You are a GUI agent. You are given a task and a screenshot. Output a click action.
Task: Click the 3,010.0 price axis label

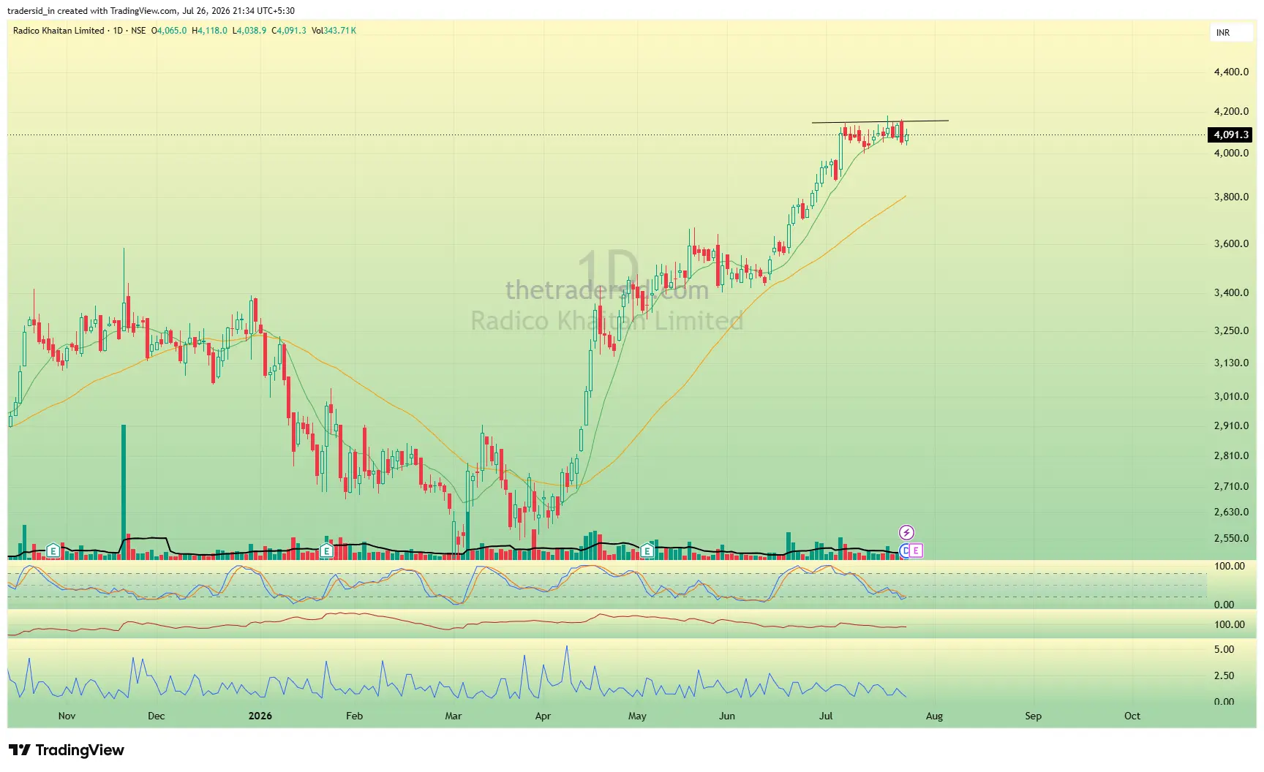coord(1231,396)
